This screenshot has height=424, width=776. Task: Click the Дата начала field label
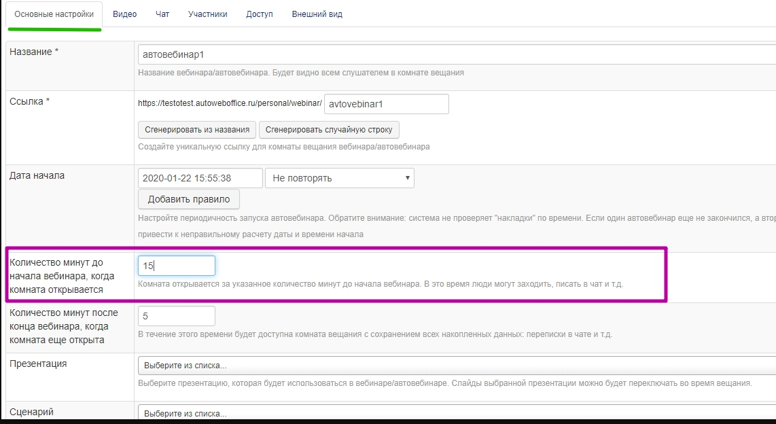click(x=37, y=175)
